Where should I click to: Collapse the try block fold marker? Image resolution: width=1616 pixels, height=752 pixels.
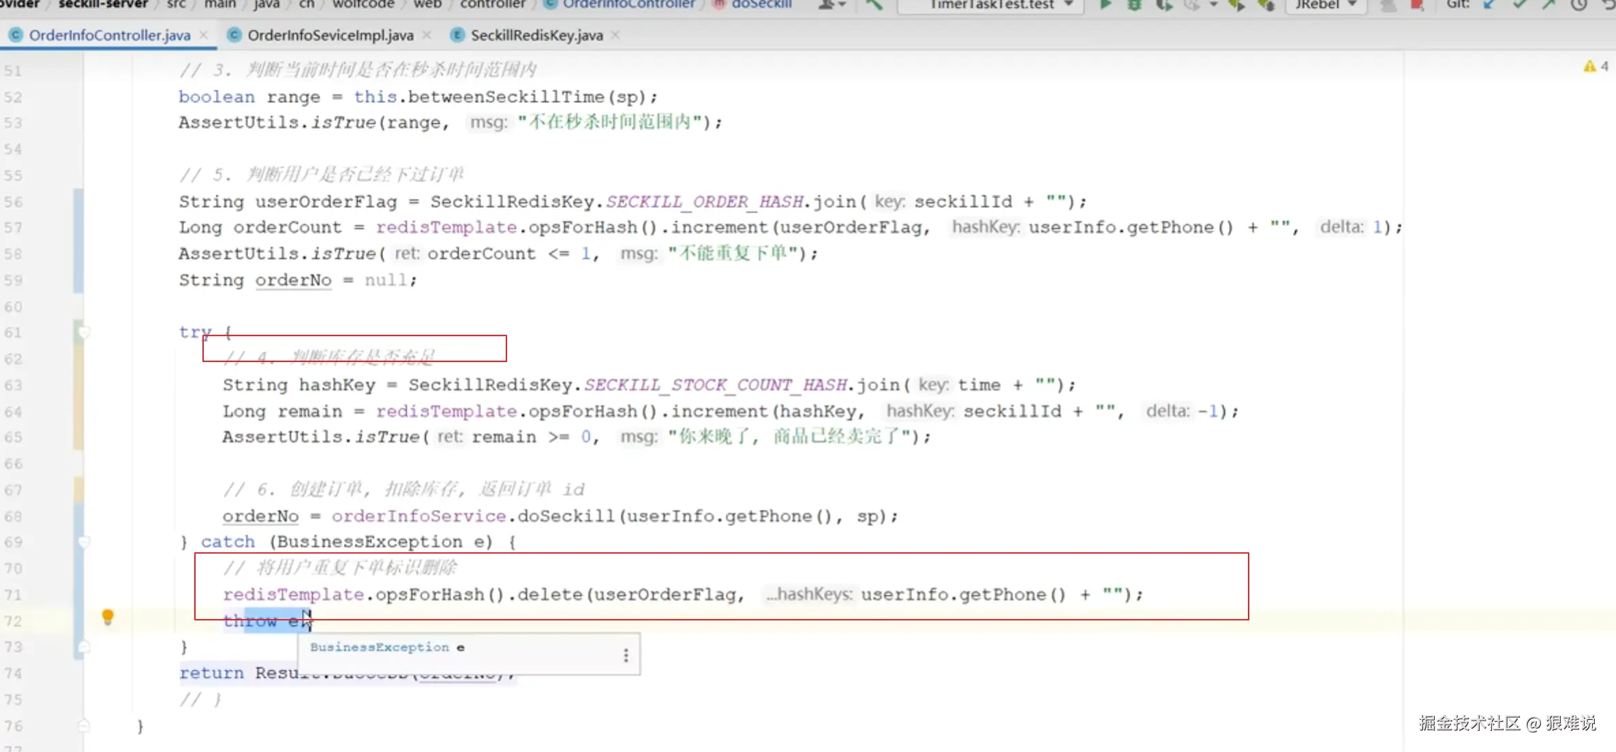[x=84, y=333]
